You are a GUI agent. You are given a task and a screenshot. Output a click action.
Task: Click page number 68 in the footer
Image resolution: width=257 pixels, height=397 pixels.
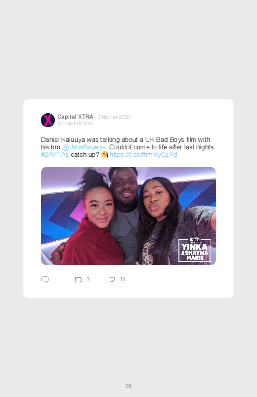click(x=128, y=386)
